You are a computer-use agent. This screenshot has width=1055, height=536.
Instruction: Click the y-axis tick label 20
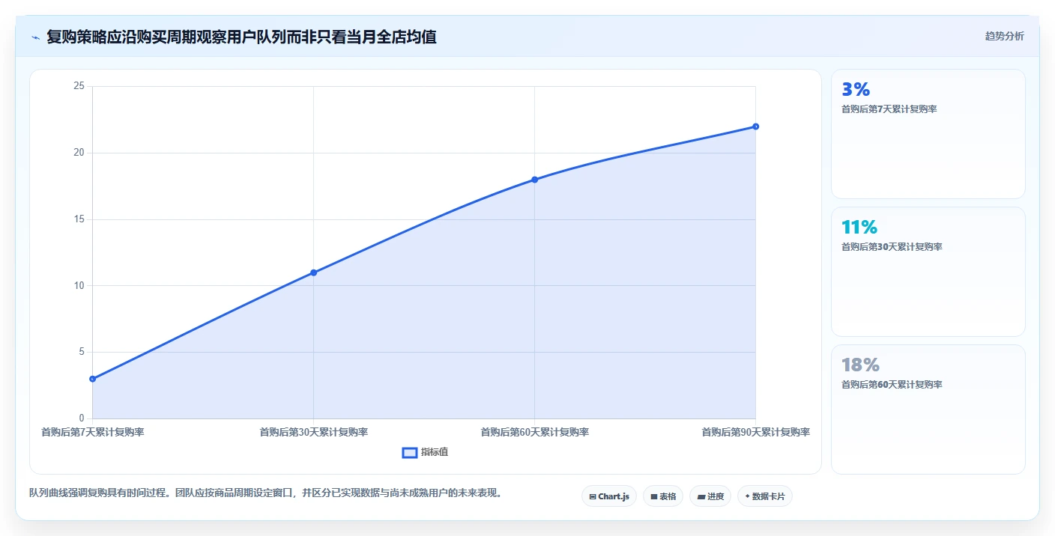pos(79,153)
